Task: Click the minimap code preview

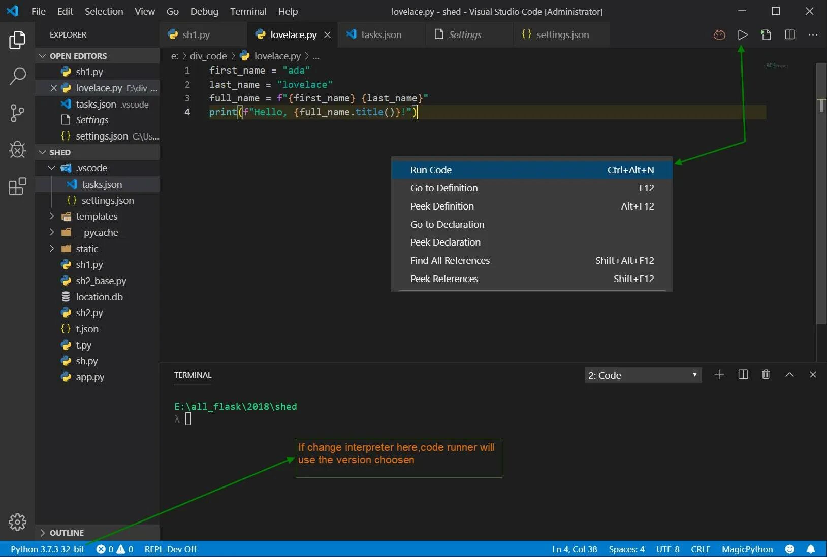Action: coord(776,65)
